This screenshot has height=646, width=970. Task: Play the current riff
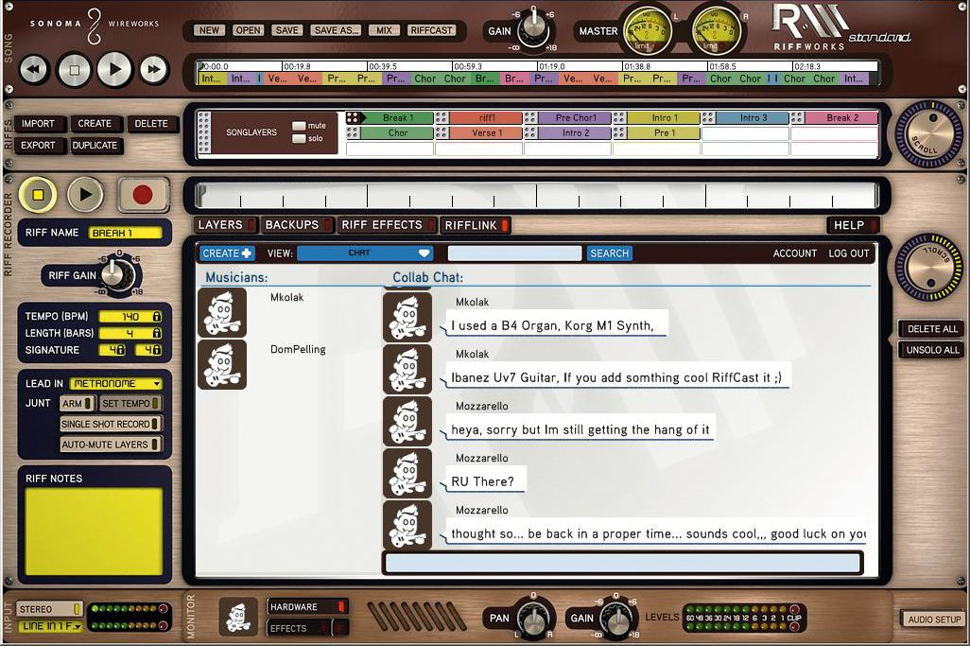[85, 195]
